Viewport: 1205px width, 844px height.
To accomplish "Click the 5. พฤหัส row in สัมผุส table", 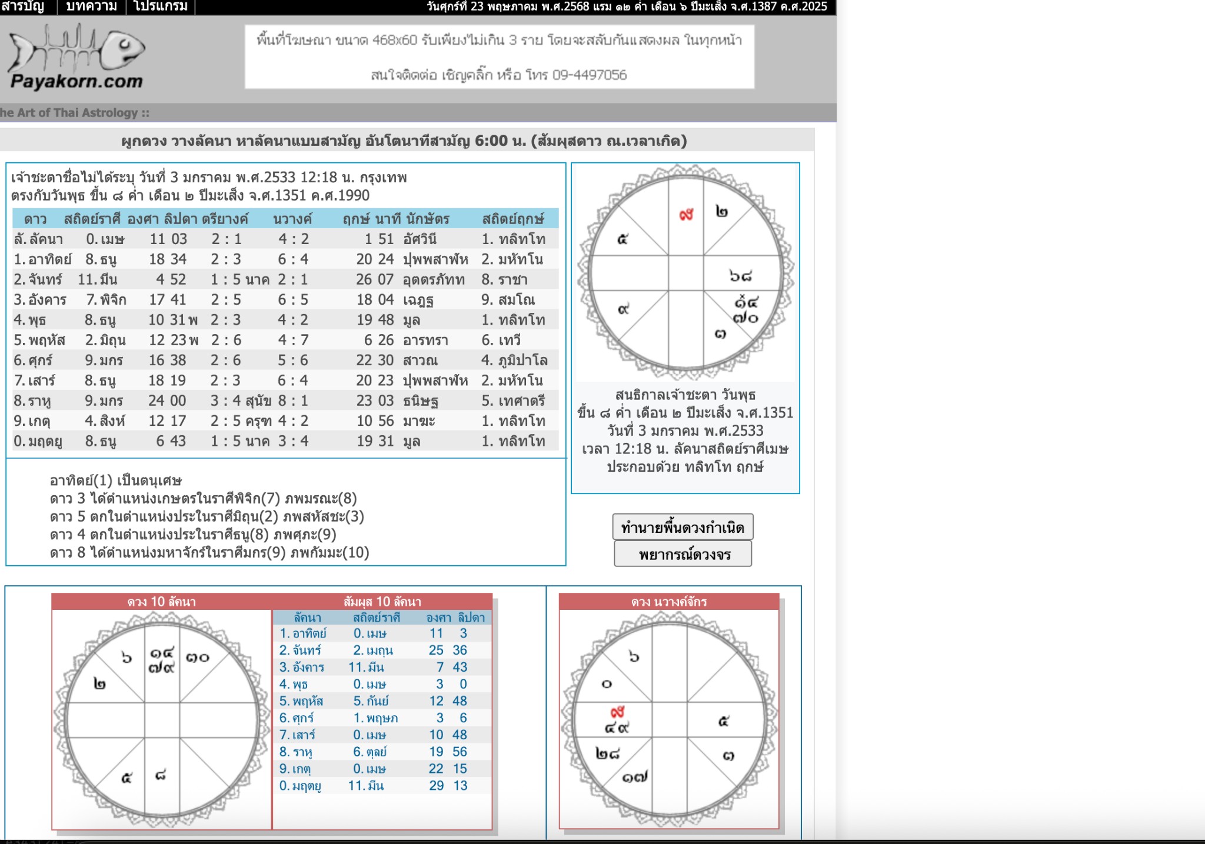I will click(x=382, y=701).
